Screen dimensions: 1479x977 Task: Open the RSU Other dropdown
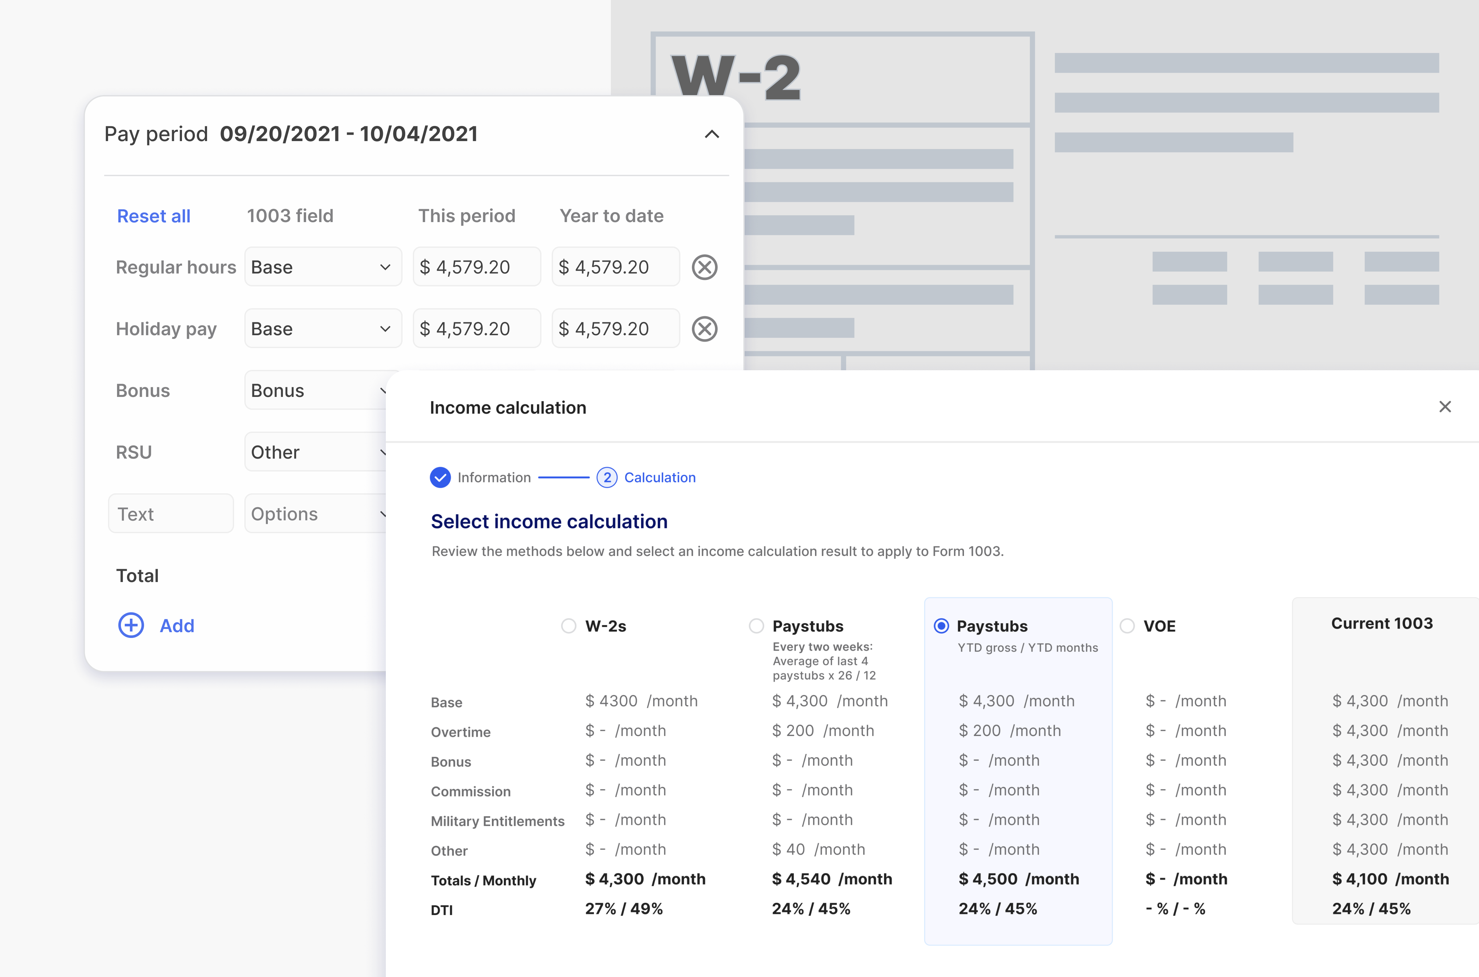[315, 453]
